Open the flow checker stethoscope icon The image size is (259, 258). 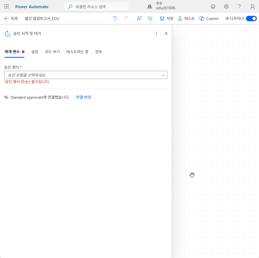coord(150,19)
